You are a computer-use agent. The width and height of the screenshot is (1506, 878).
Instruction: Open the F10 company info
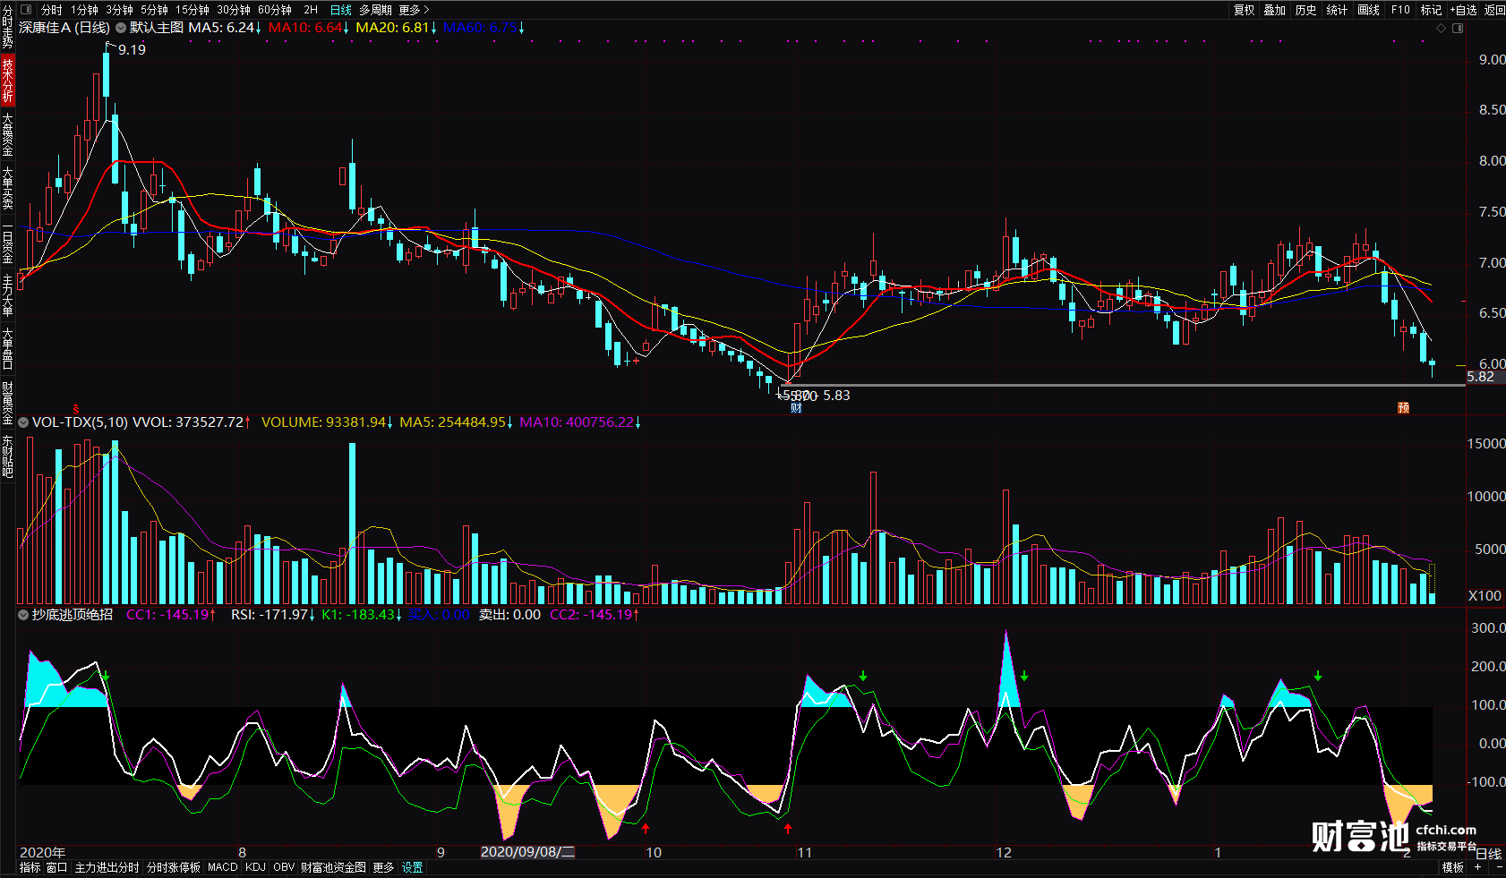1400,10
